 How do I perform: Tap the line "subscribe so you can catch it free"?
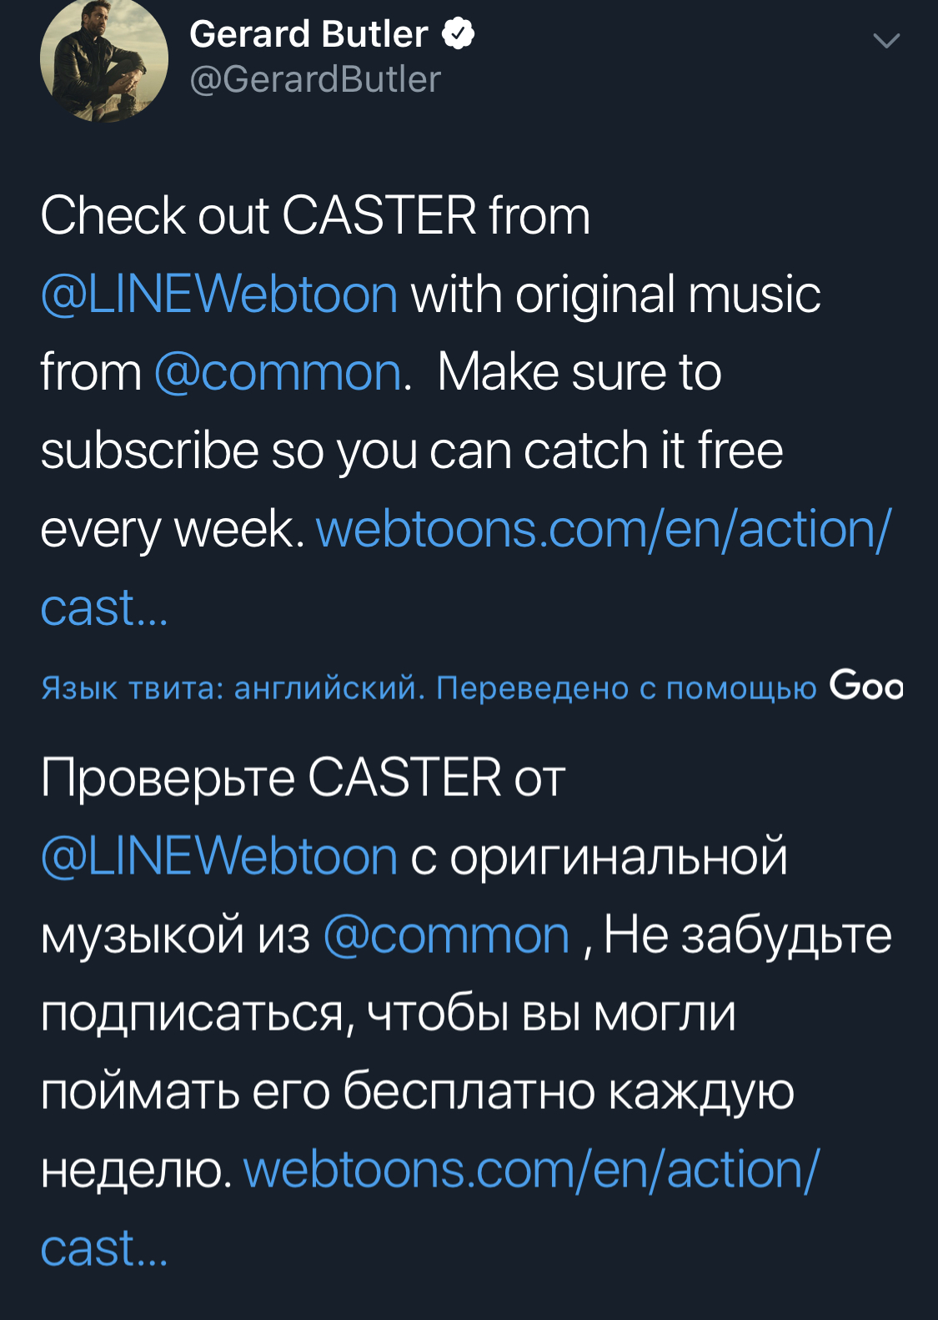(x=412, y=451)
